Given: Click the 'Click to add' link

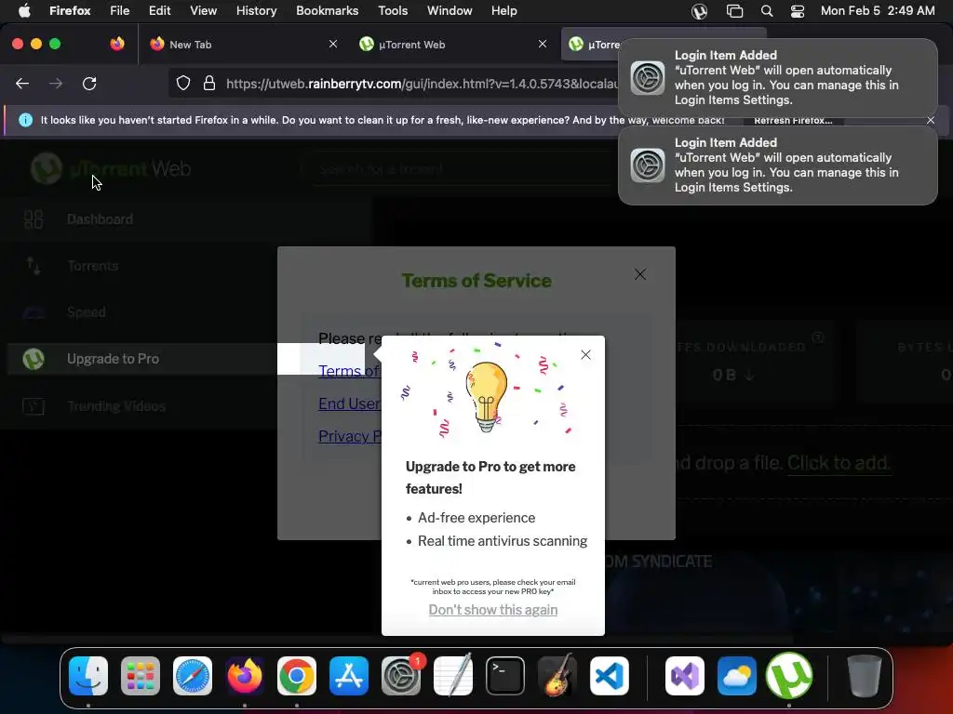Looking at the screenshot, I should 839,463.
